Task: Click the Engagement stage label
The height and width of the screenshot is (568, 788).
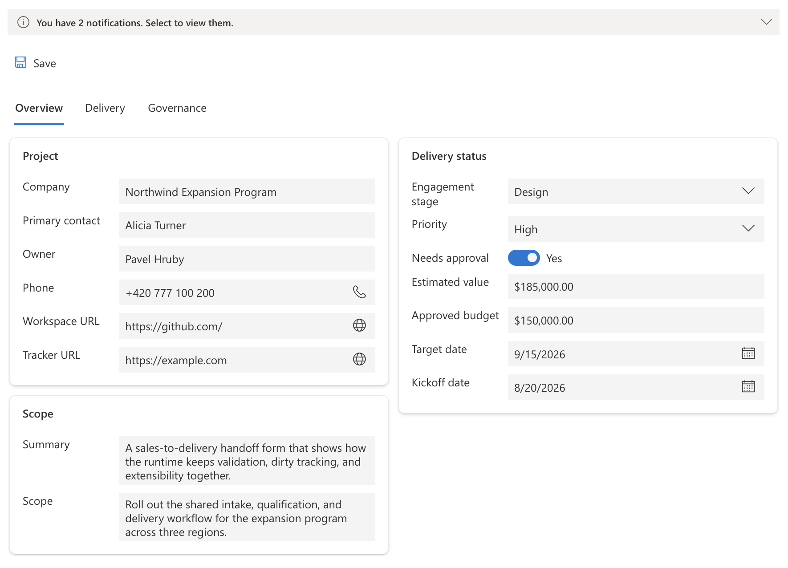Action: click(443, 194)
